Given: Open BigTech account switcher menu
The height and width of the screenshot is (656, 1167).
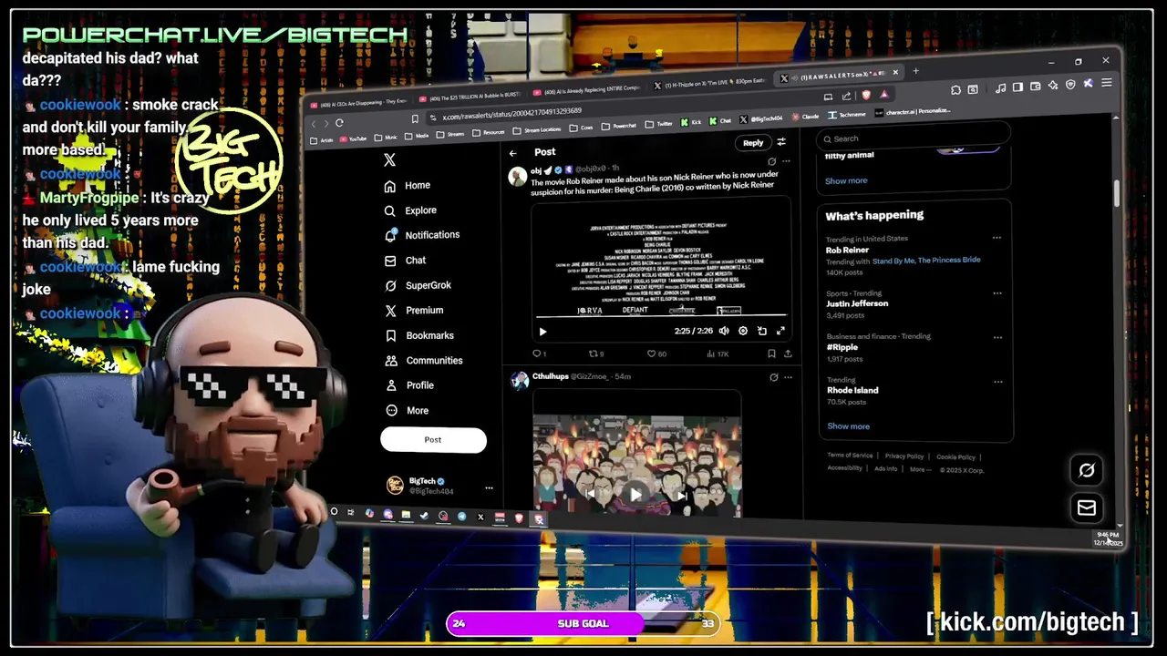Looking at the screenshot, I should click(x=439, y=487).
